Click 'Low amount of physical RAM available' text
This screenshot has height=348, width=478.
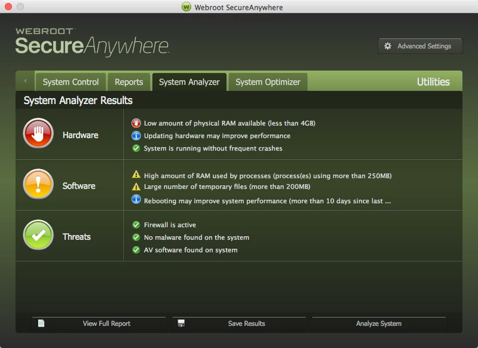[x=229, y=123]
